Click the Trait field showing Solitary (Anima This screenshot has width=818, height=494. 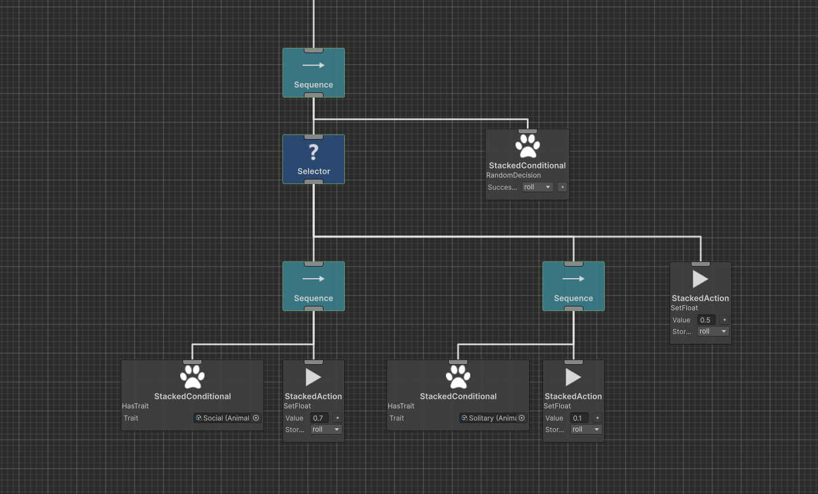(493, 418)
